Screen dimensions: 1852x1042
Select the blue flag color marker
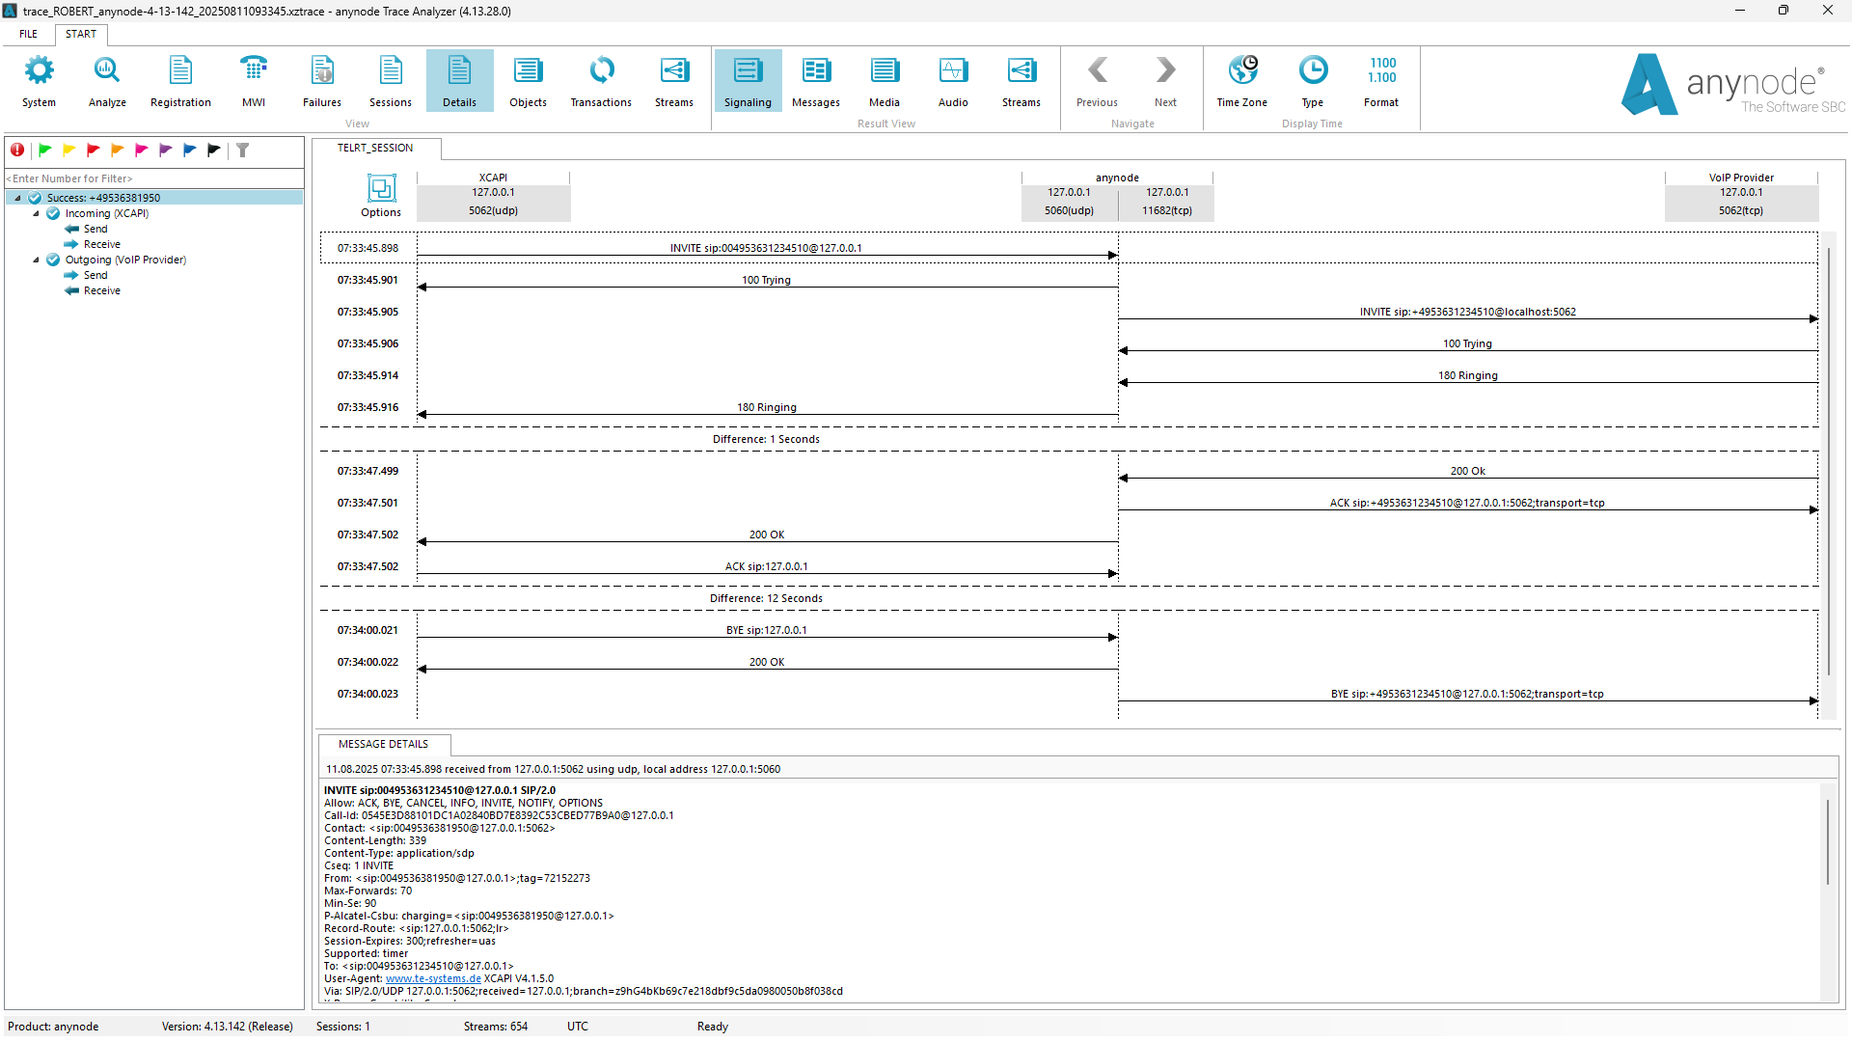pyautogui.click(x=189, y=150)
